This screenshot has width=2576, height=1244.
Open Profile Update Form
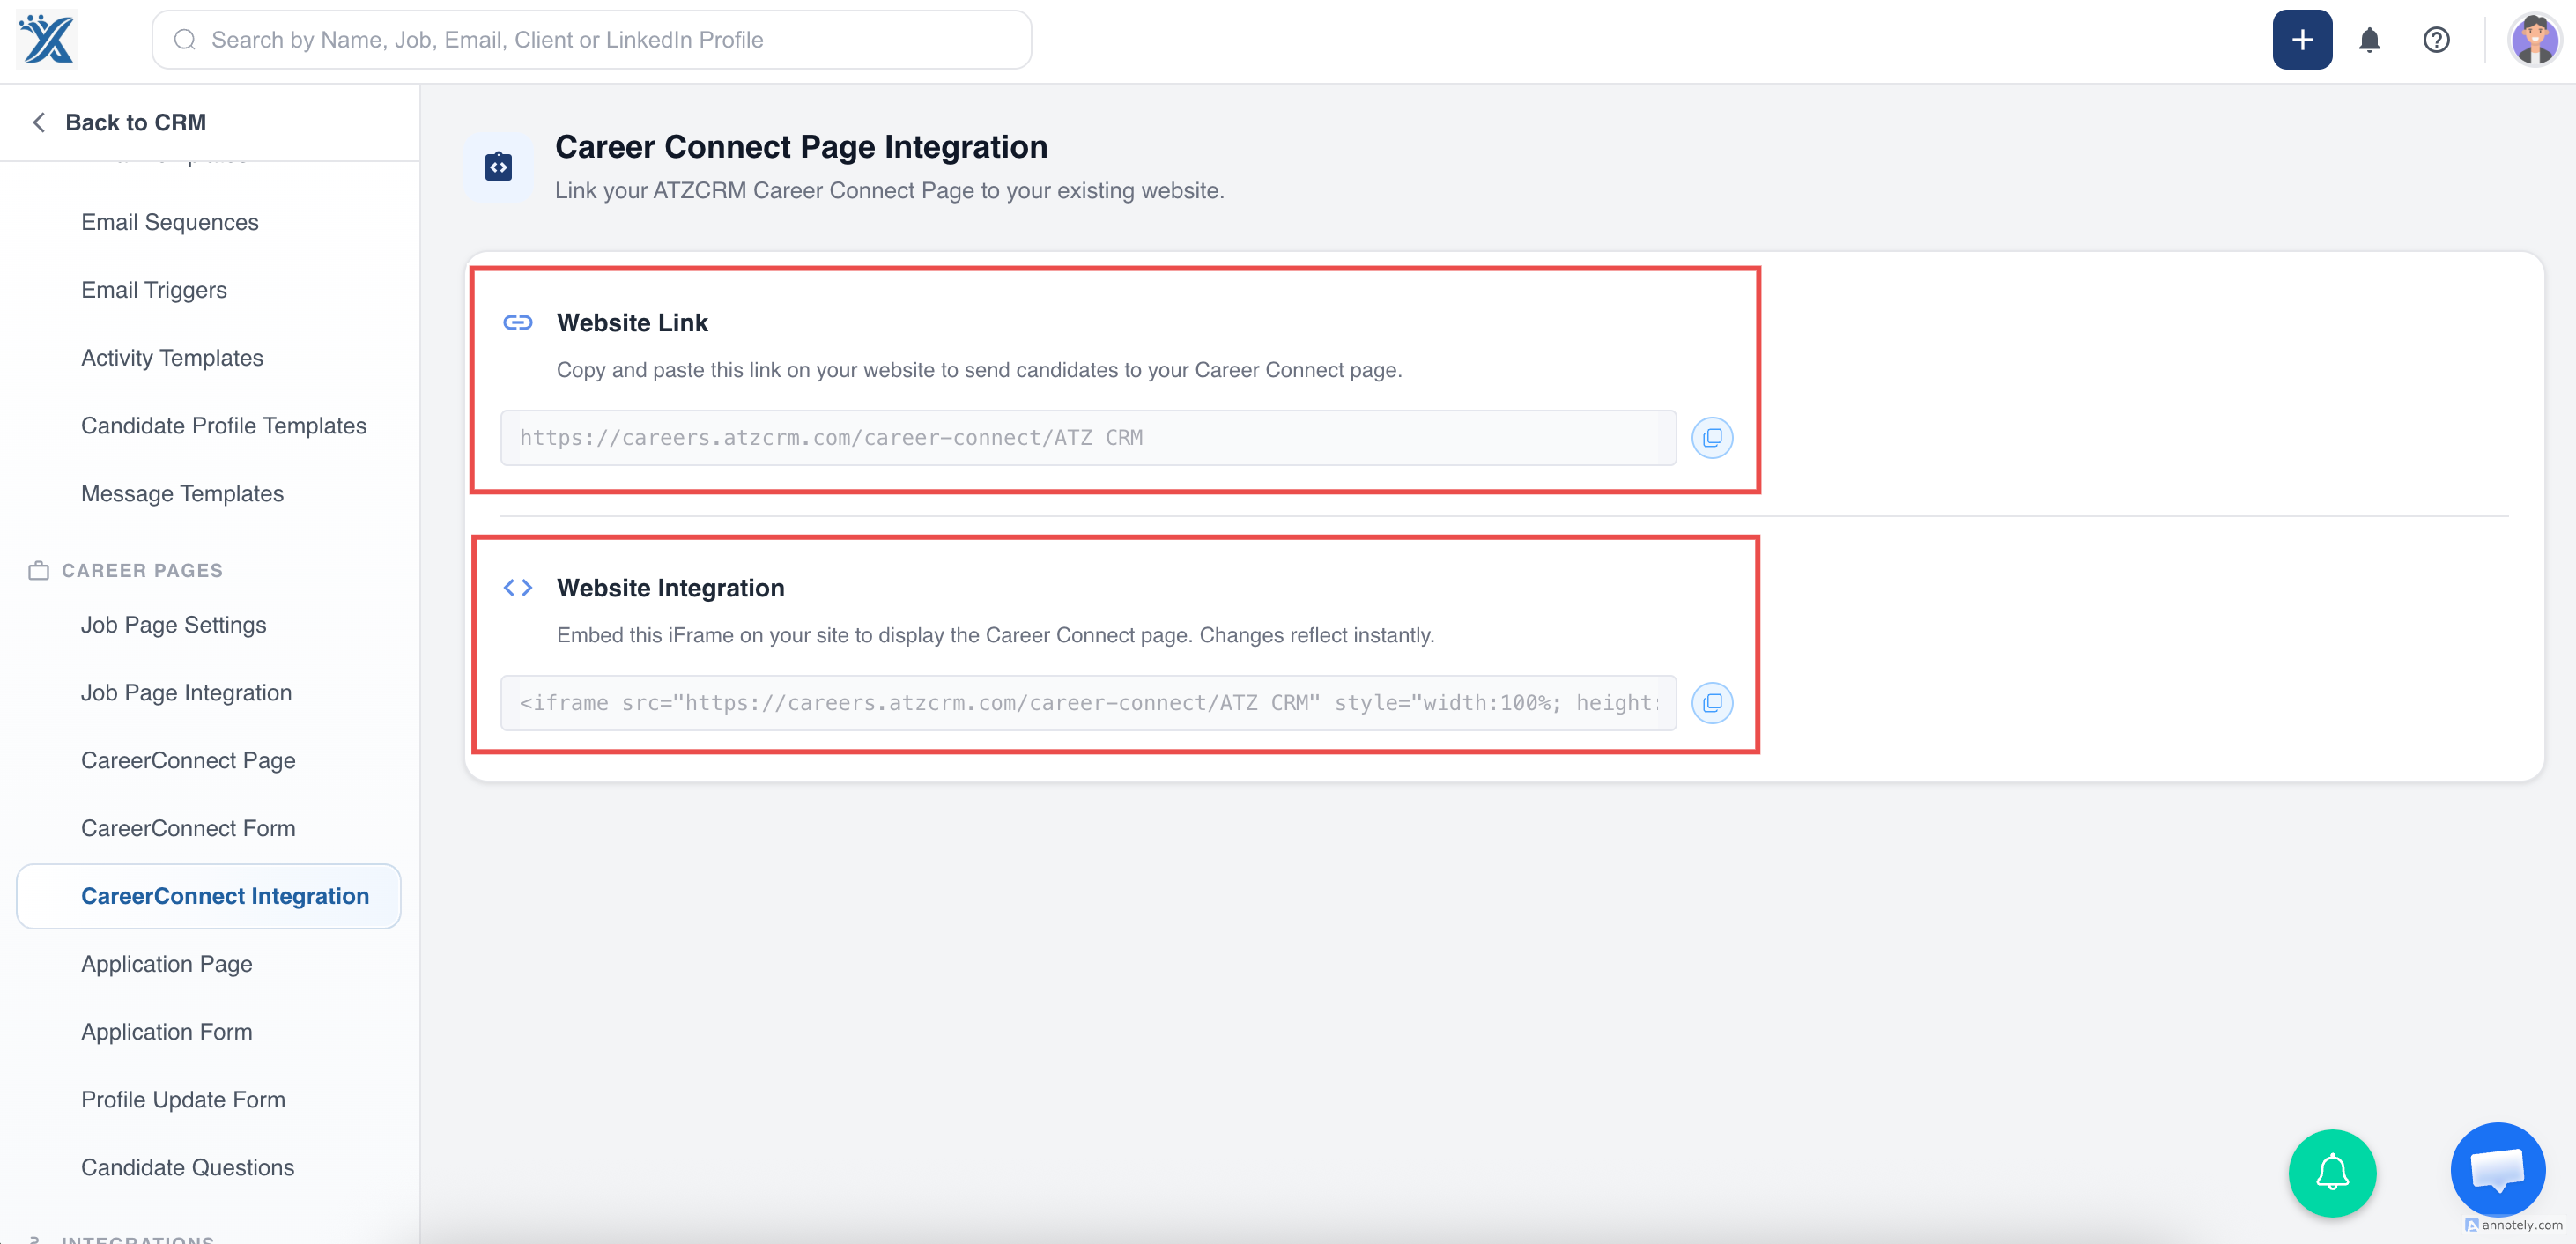click(x=183, y=1100)
